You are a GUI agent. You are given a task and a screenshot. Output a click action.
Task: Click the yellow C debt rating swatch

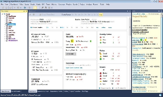tap(72, 41)
